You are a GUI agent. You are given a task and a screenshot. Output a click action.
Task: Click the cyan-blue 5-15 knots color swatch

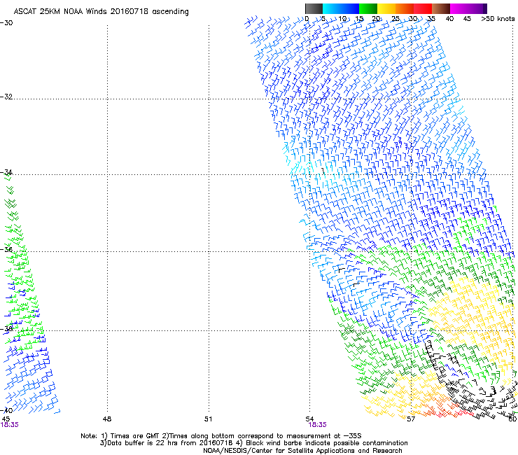tap(341, 8)
